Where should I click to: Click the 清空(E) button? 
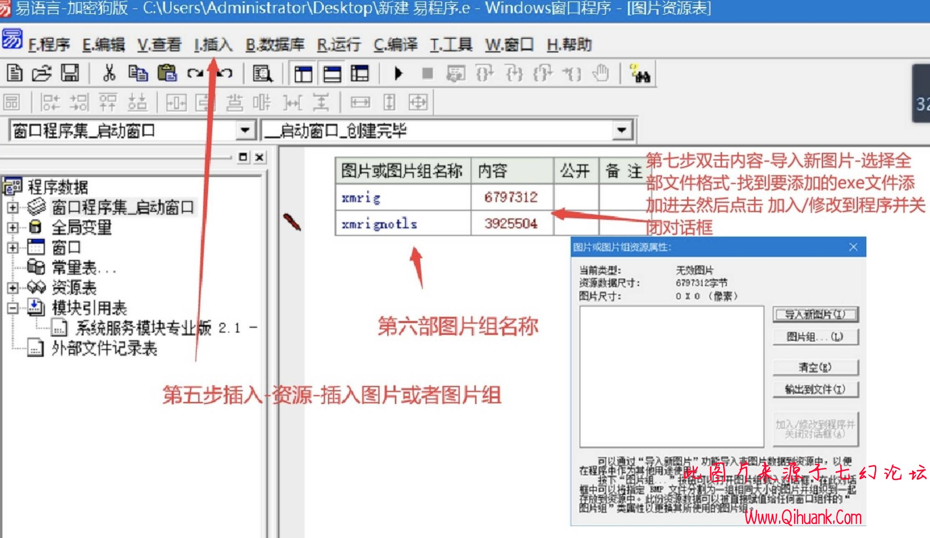pos(815,367)
